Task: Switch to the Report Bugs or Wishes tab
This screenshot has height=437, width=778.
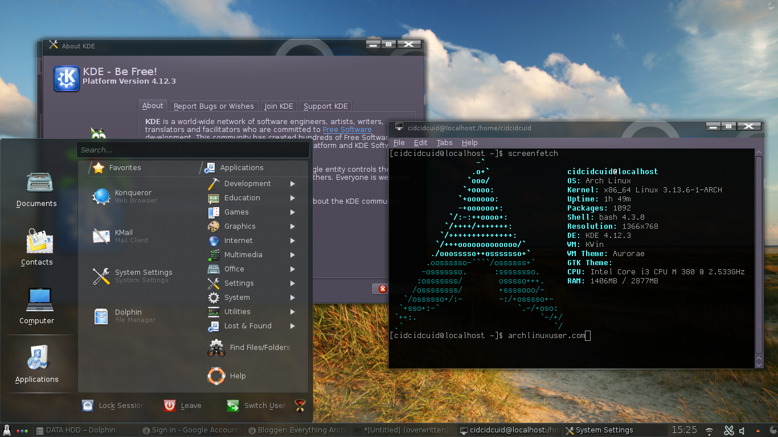Action: click(x=214, y=106)
